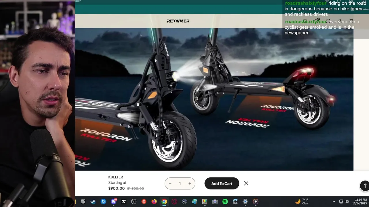The height and width of the screenshot is (207, 369).
Task: Open Firefox from the taskbar
Action: (x=154, y=202)
